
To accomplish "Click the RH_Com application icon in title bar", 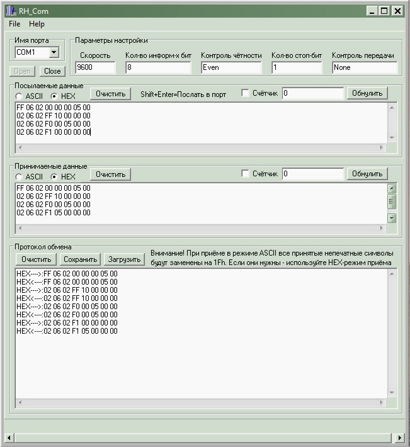I will (11, 11).
